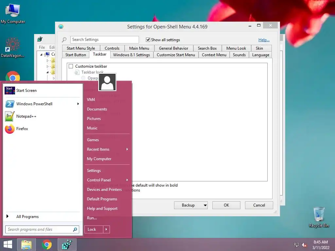Switch to the Skin tab
The image size is (335, 251).
[x=259, y=48]
